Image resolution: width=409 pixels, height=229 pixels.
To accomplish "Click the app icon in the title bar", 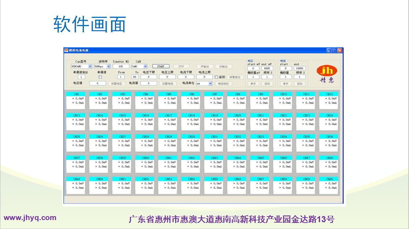I will click(66, 50).
